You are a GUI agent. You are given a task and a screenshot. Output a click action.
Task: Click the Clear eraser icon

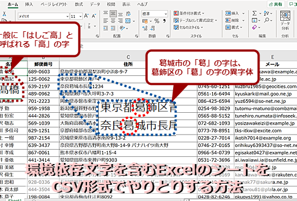[254, 27]
